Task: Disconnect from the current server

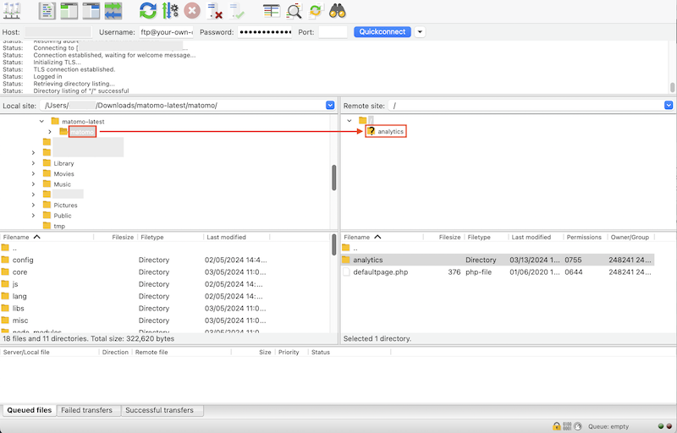Action: tap(214, 11)
